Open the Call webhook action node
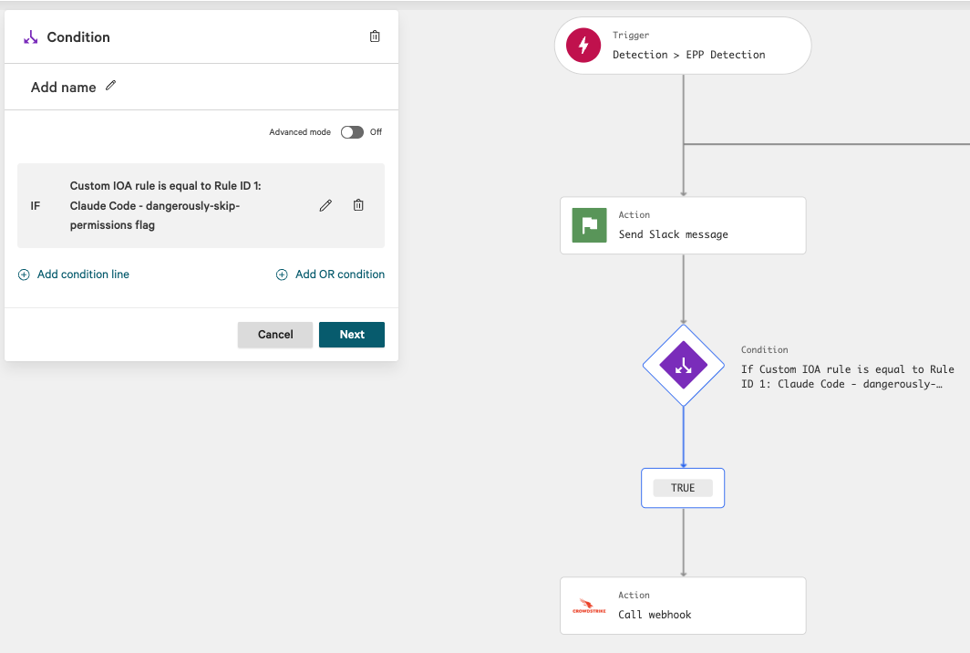The width and height of the screenshot is (970, 653). [x=683, y=606]
